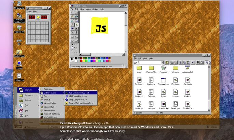This screenshot has width=234, height=140.
Task: Open the My Computer desktop icon
Action: pyautogui.click(x=19, y=5)
